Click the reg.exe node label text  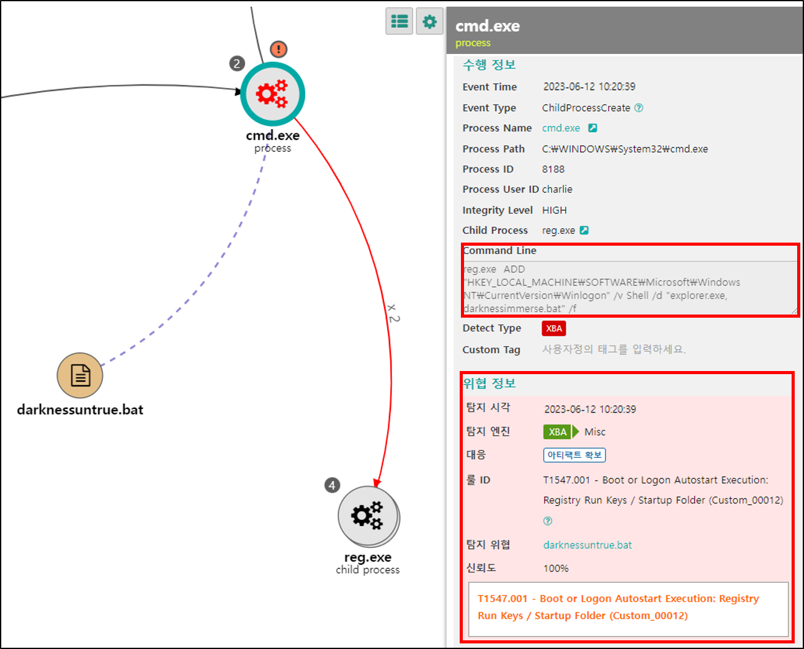[x=368, y=557]
